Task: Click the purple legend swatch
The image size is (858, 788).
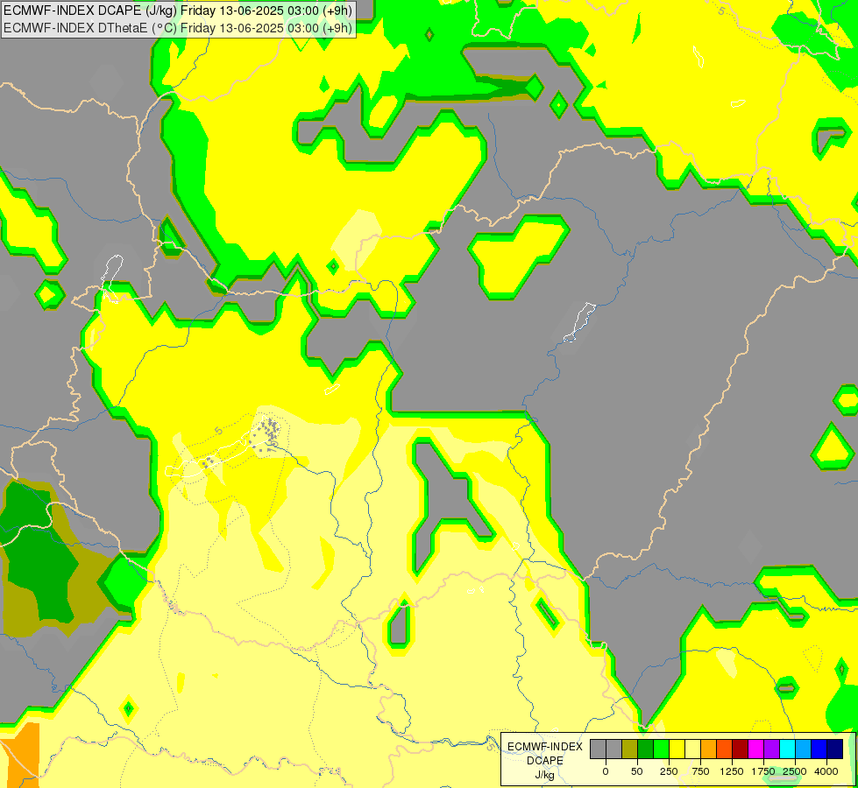Action: [771, 749]
